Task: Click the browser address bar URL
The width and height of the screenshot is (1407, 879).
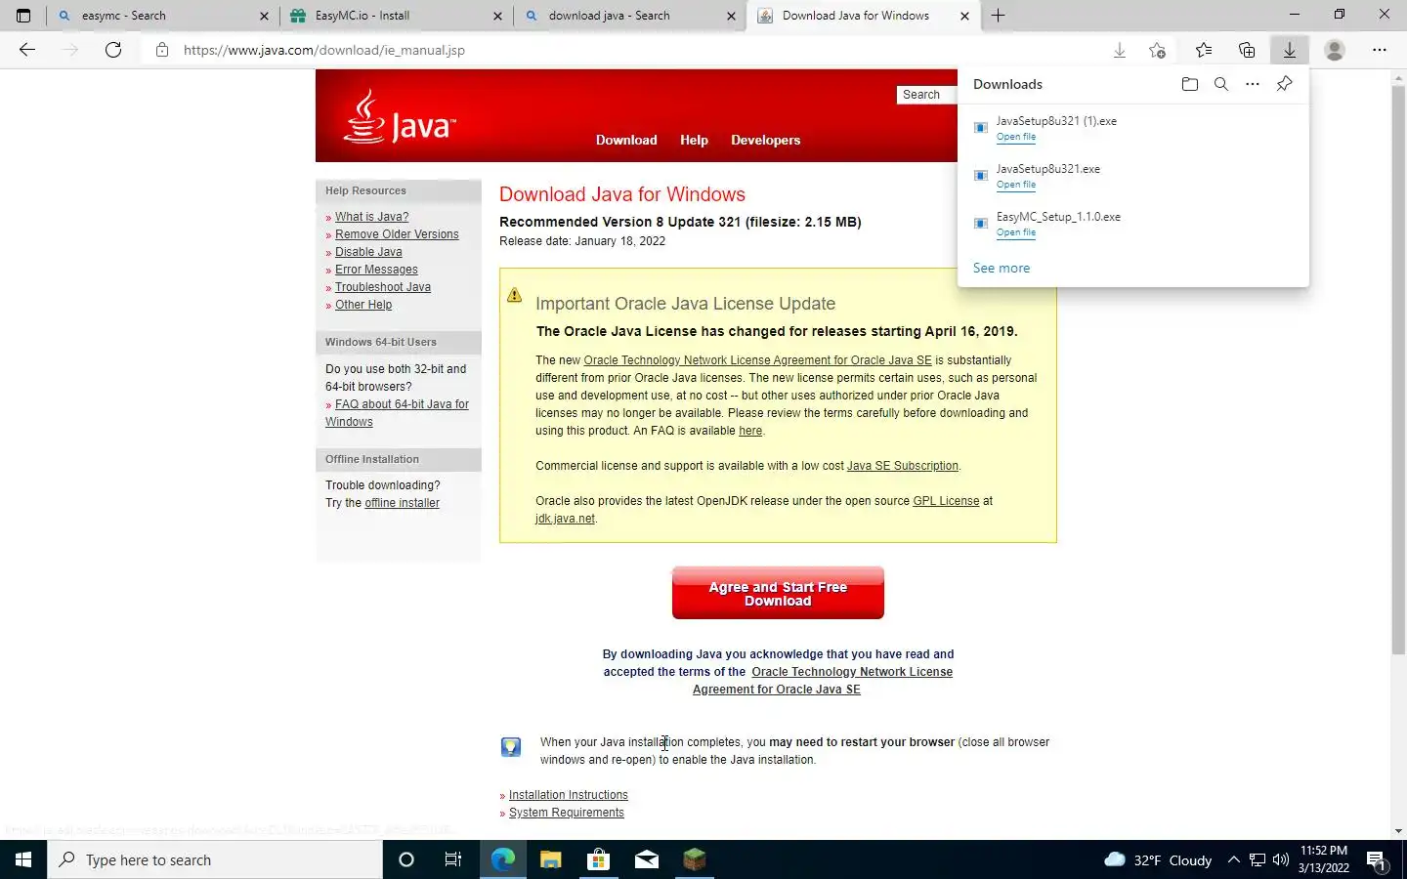Action: tap(324, 50)
